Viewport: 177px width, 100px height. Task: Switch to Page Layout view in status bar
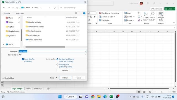point(144,92)
